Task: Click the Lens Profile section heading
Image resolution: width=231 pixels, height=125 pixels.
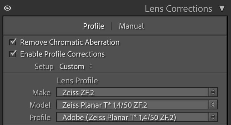Action: pos(77,81)
